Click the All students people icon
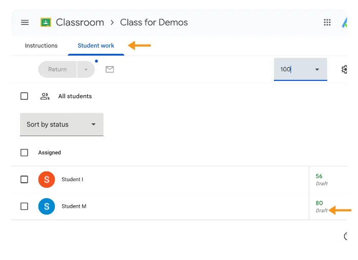Screen dimensions: 358x260 click(x=45, y=96)
